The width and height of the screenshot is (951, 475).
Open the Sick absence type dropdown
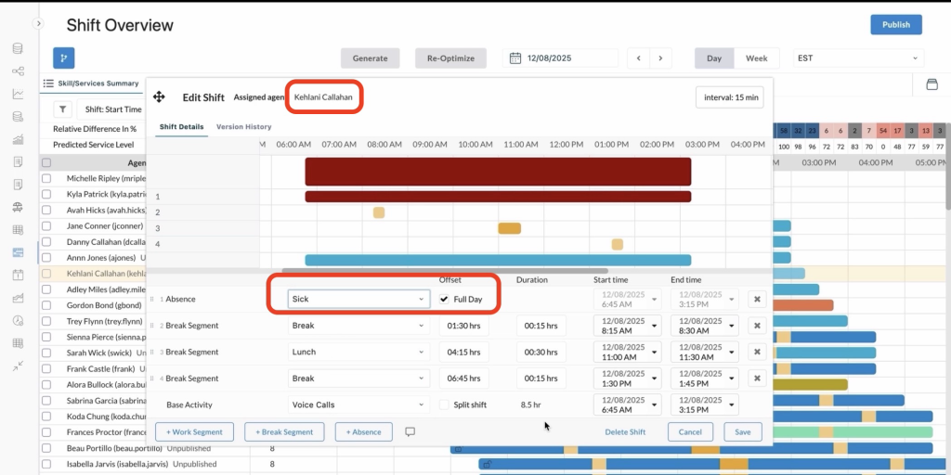click(x=358, y=300)
